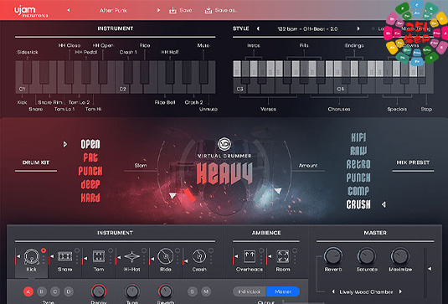Choose the Punch drum kit

tap(90, 171)
